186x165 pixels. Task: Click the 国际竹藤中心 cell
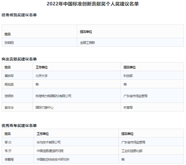point(45,107)
